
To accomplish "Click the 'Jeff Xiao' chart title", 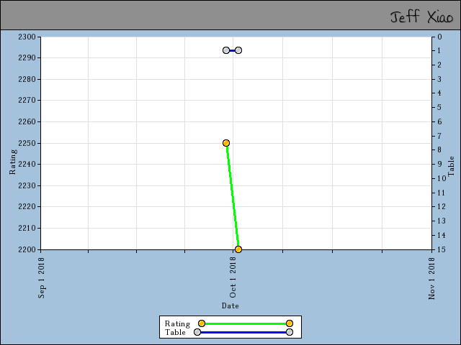I will [x=421, y=17].
